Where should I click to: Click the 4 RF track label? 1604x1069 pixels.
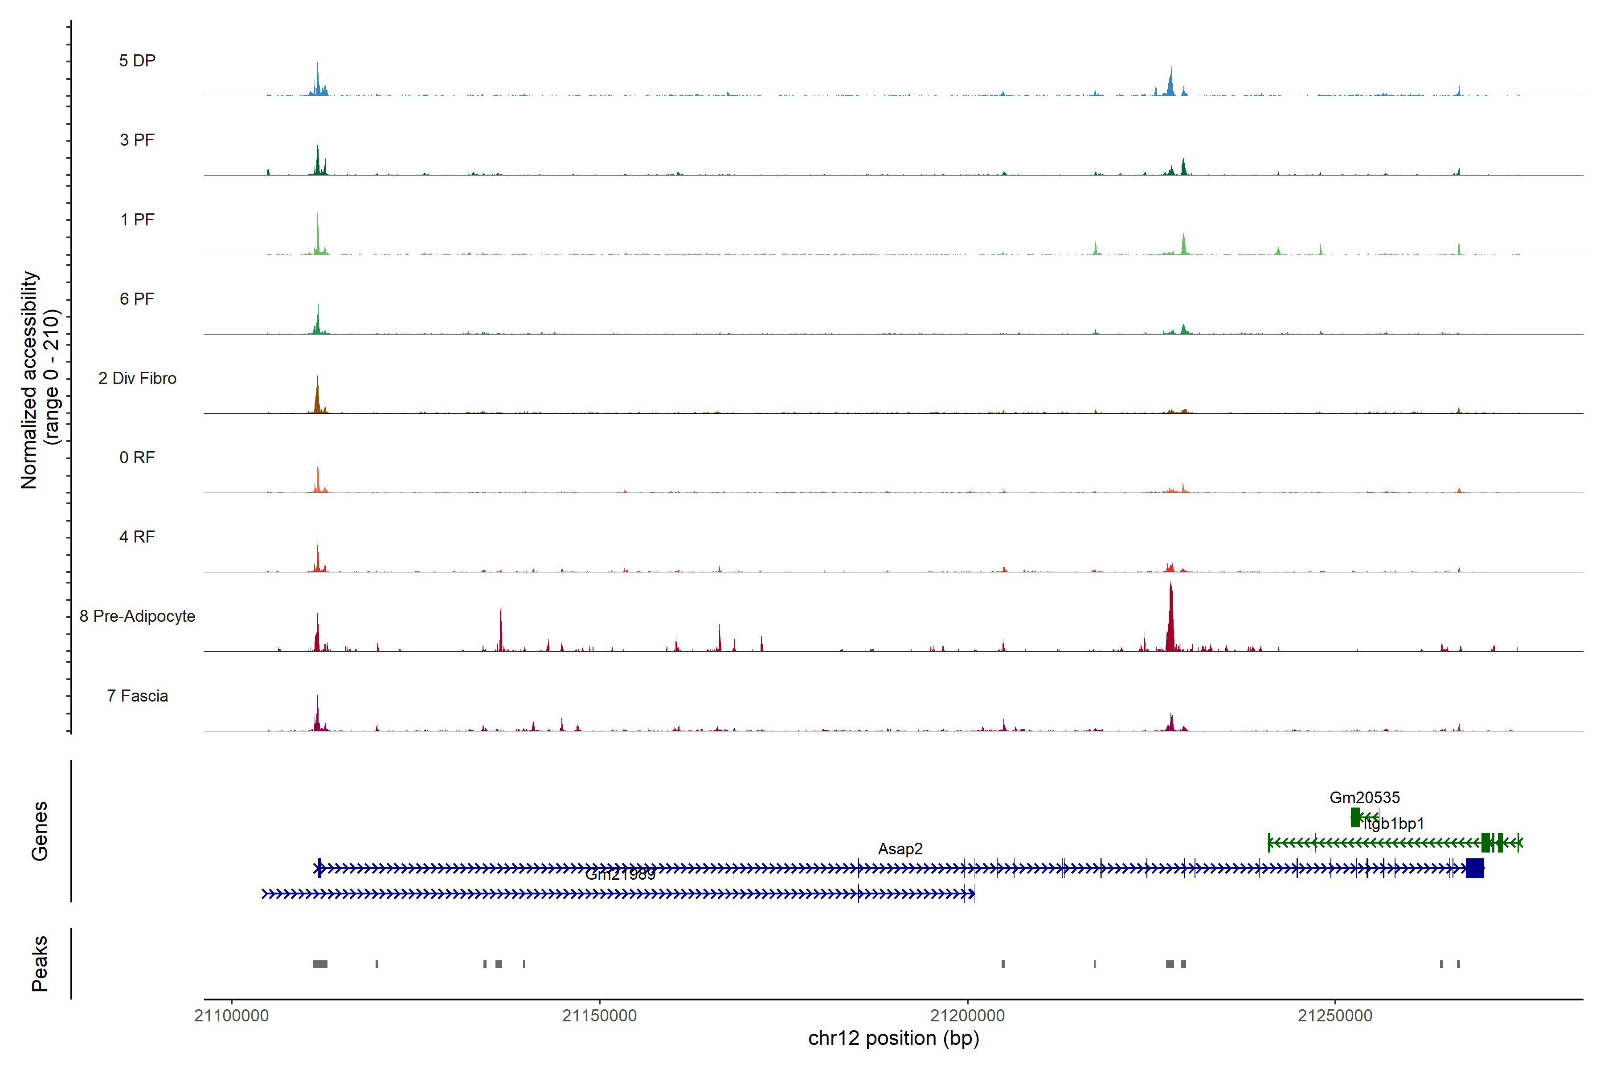click(137, 537)
